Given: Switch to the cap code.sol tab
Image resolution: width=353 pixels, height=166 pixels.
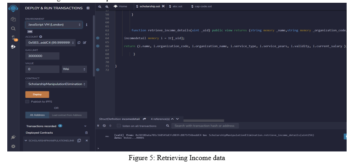Looking at the screenshot, I should (x=202, y=6).
